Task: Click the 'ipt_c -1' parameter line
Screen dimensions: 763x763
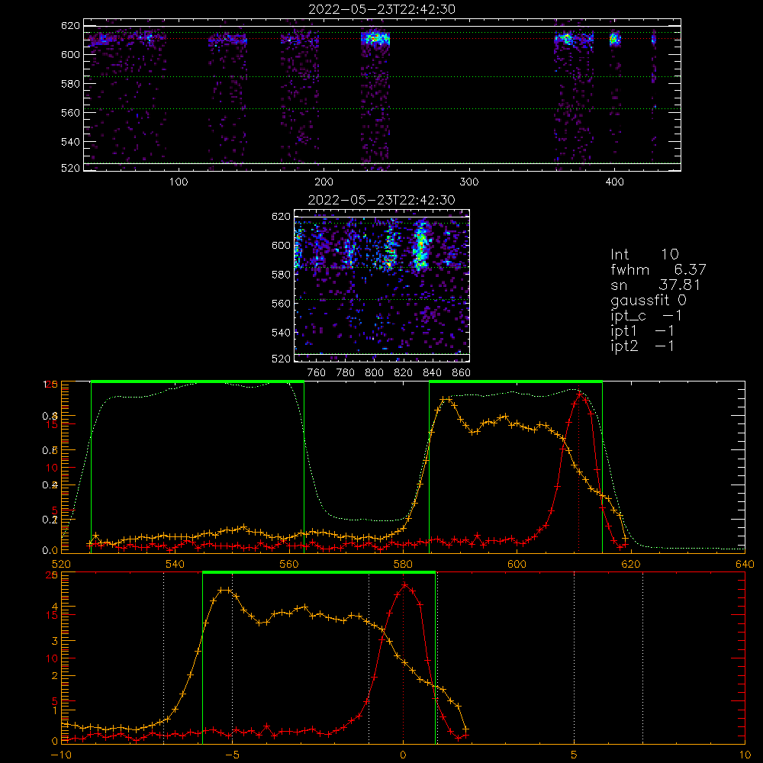Action: click(646, 316)
